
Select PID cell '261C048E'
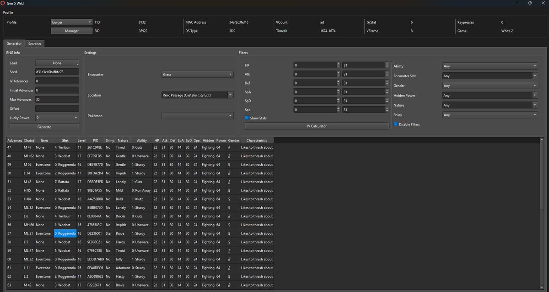click(x=96, y=147)
